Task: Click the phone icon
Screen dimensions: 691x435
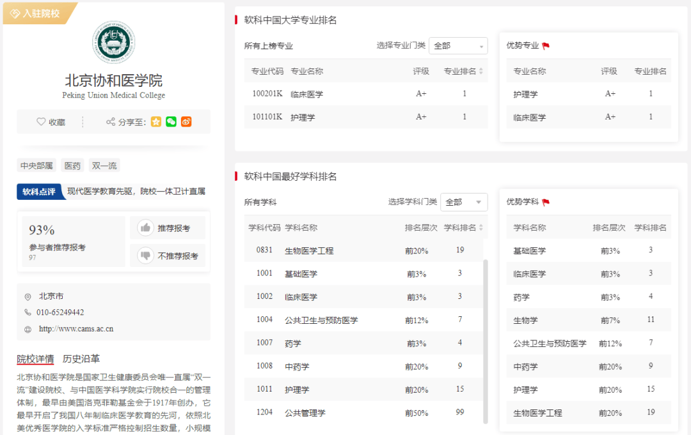Action: pos(28,313)
